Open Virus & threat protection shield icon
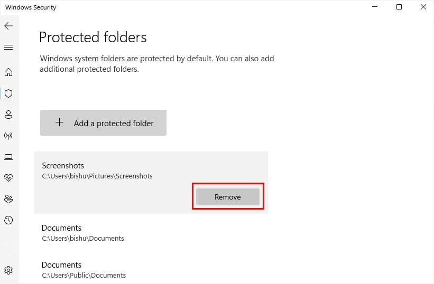 click(x=8, y=93)
